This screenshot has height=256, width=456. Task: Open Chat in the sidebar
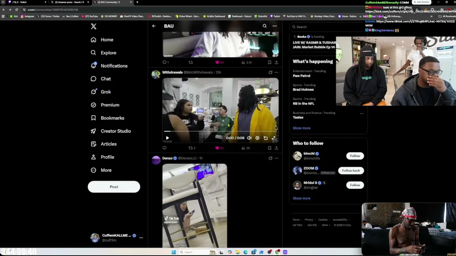100,79
